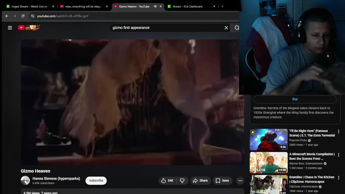Open Gremlins Chaos In The Kitchen thumbnail

[x=268, y=185]
